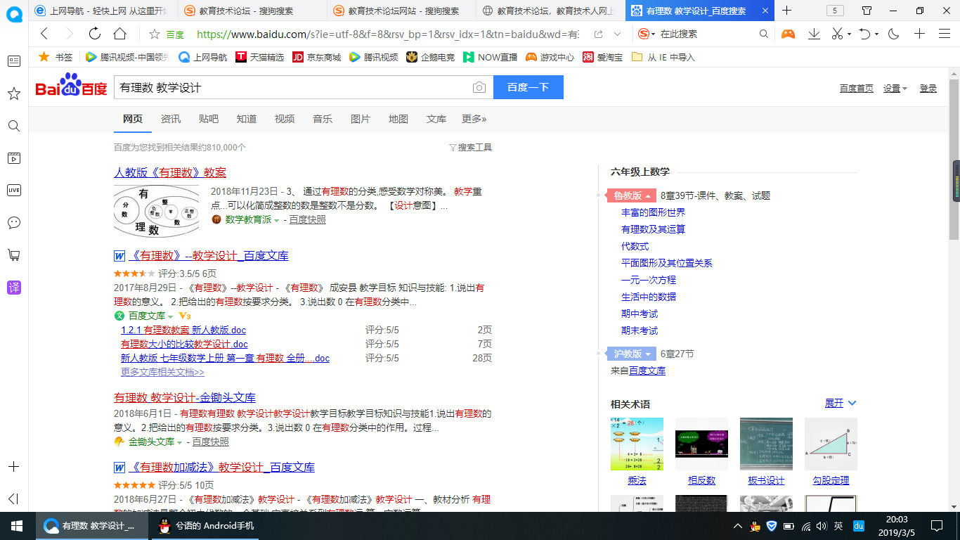The image size is (960, 540).
Task: Open the 百度快照 link beside 数学教育派
Action: (307, 219)
